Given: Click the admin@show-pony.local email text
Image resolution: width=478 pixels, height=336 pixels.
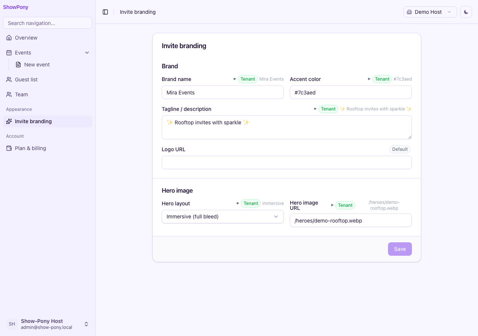Looking at the screenshot, I should (x=46, y=327).
